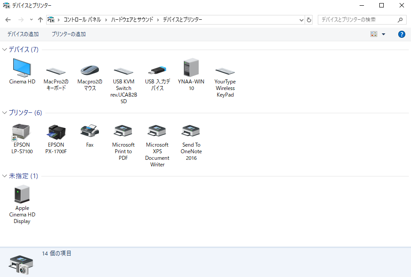
Task: Go forward with the right arrow
Action: 21,20
